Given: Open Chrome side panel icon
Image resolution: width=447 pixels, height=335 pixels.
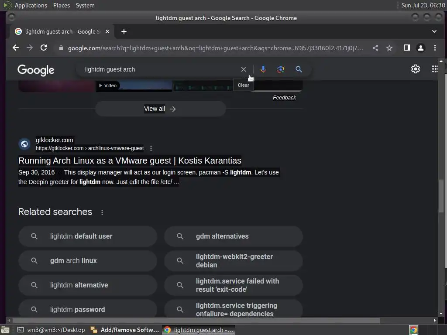Looking at the screenshot, I should pos(407,48).
